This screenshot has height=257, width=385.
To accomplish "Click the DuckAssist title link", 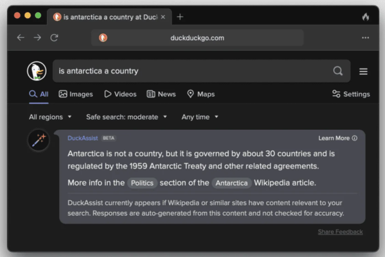I will tap(83, 138).
